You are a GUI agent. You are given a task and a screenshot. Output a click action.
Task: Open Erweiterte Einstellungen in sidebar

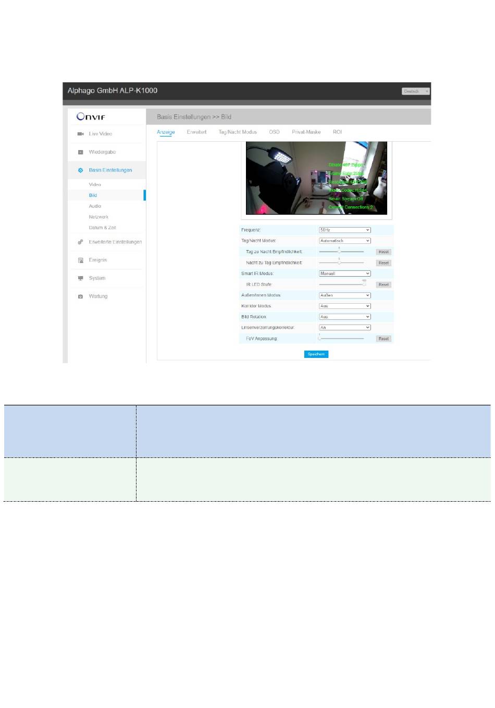click(115, 242)
